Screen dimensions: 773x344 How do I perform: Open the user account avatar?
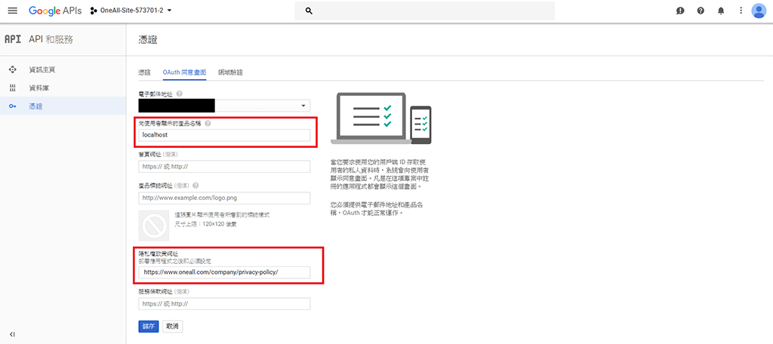pyautogui.click(x=759, y=11)
